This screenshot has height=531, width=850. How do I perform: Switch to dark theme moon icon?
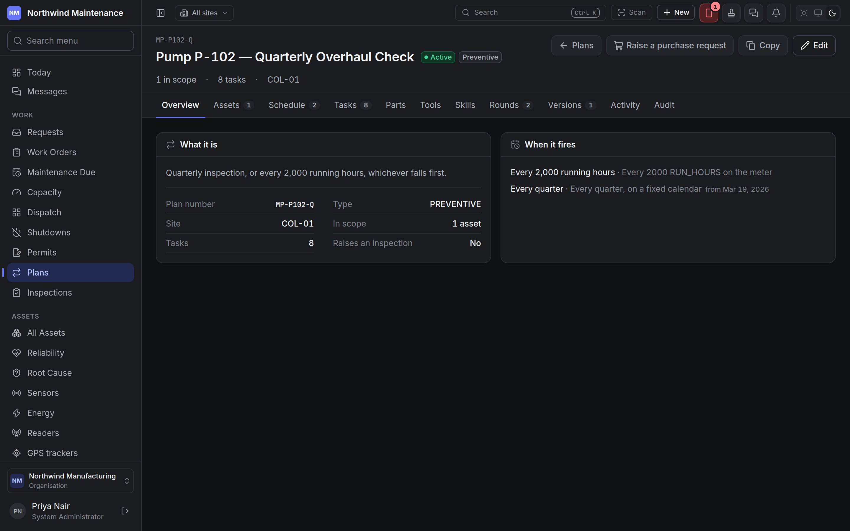pyautogui.click(x=832, y=13)
